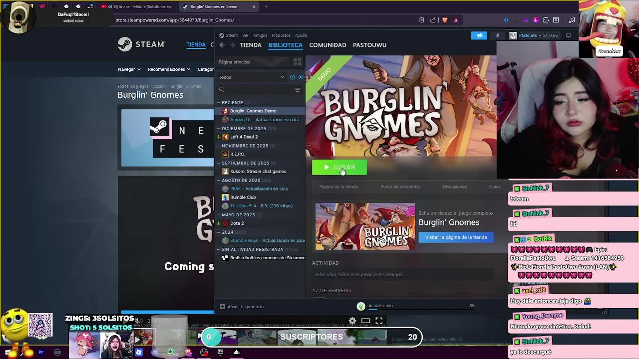Collapse the RECIENTE group
Screen dimensions: 639x359
tap(219, 103)
